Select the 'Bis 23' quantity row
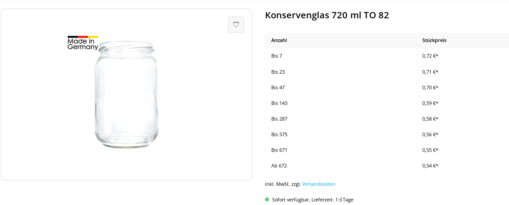 point(278,72)
